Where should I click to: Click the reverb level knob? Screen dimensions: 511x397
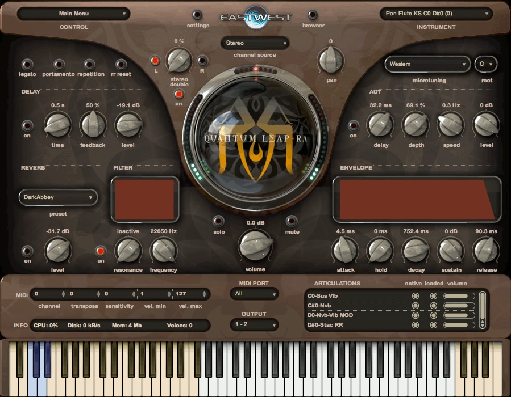click(57, 250)
